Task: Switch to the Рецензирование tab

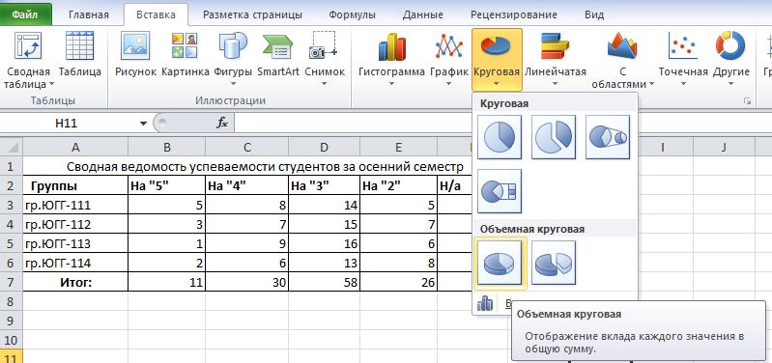Action: pos(513,14)
